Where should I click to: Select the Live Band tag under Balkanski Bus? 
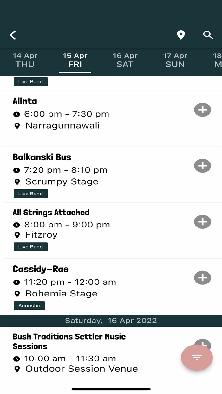pos(31,194)
